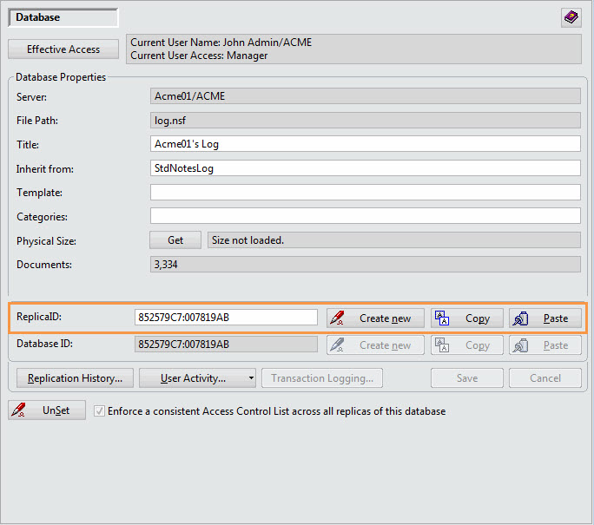Click the Database ID Paste button
This screenshot has height=525, width=594.
click(x=544, y=345)
